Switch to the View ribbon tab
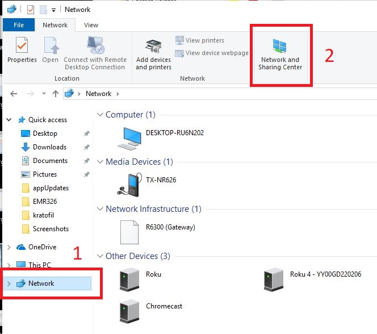This screenshot has height=334, width=377. 91,25
